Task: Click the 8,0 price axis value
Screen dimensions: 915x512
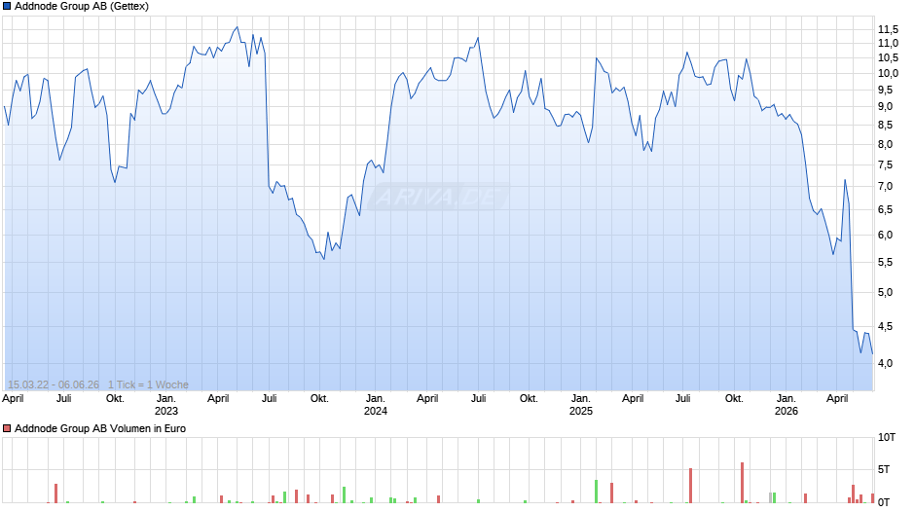Action: 885,145
